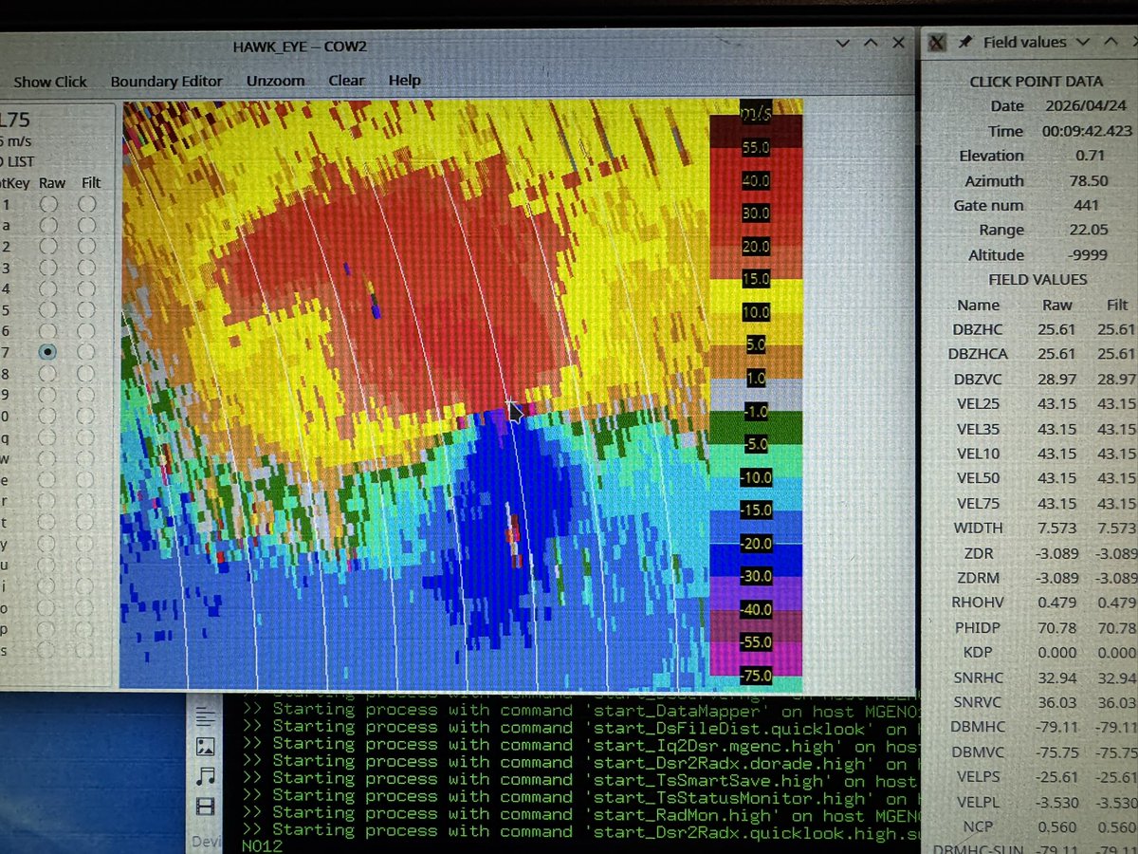Screen dimensions: 1138x854
Task: Select the Music icon in the sidebar
Action: pos(207,775)
